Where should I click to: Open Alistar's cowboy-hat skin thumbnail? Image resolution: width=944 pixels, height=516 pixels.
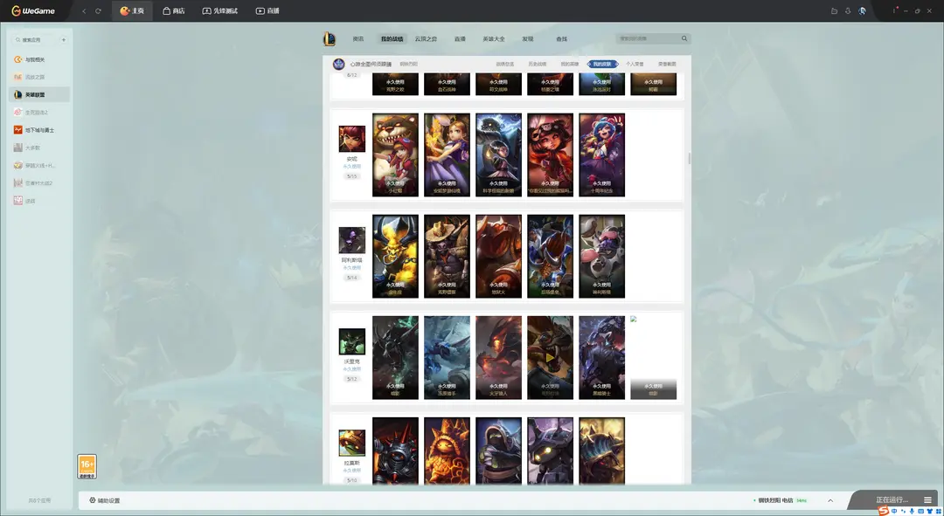[x=447, y=256]
